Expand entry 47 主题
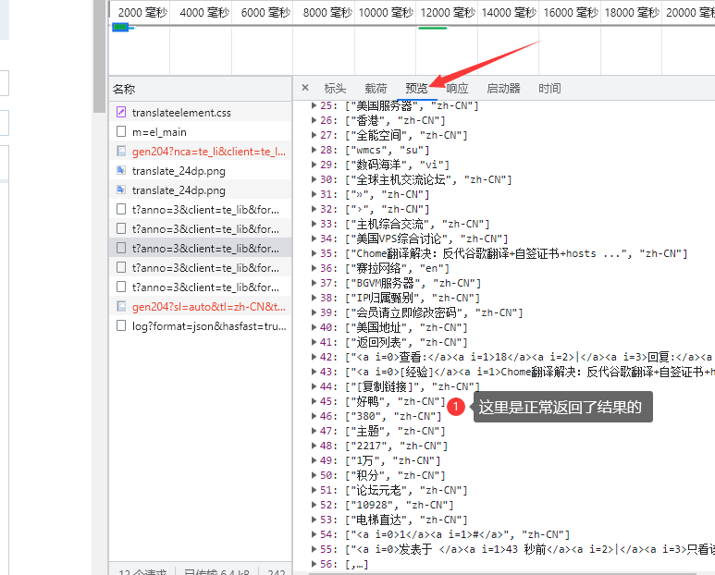This screenshot has height=575, width=715. point(314,431)
